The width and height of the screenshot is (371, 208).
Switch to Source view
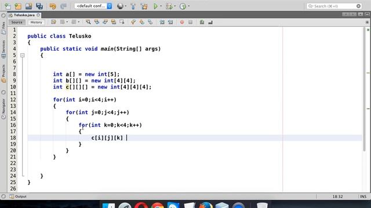(x=17, y=22)
